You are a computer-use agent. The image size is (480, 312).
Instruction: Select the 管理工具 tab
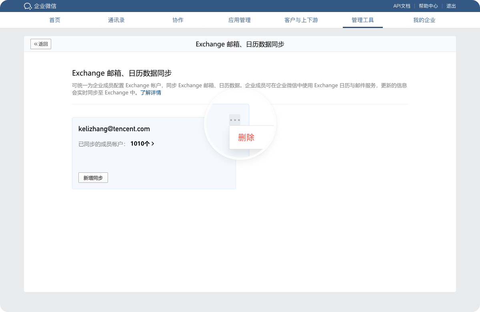[363, 20]
